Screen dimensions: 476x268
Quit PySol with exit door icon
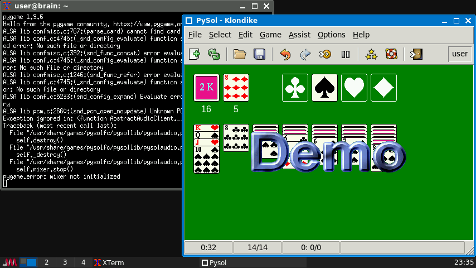416,55
